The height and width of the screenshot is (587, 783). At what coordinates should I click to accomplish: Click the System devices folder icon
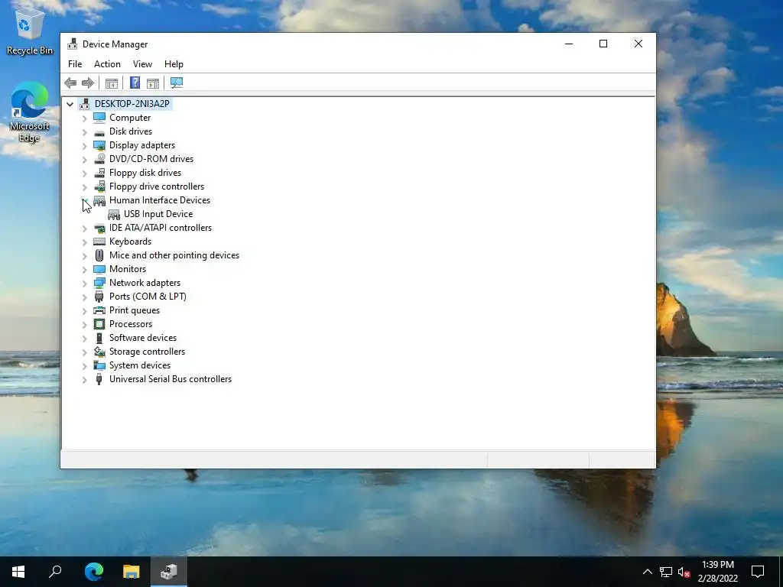point(99,365)
